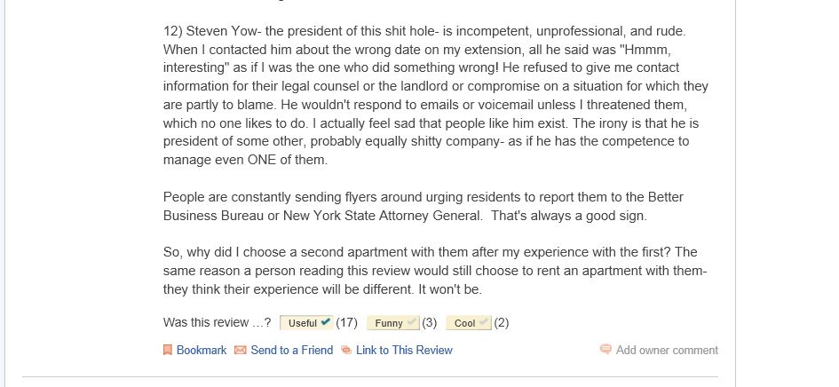Click the envelope icon for Send to a Friend
The width and height of the screenshot is (839, 387).
pyautogui.click(x=240, y=351)
